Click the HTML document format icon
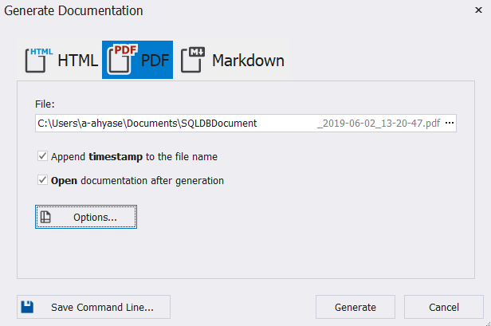This screenshot has width=491, height=326. click(x=38, y=60)
